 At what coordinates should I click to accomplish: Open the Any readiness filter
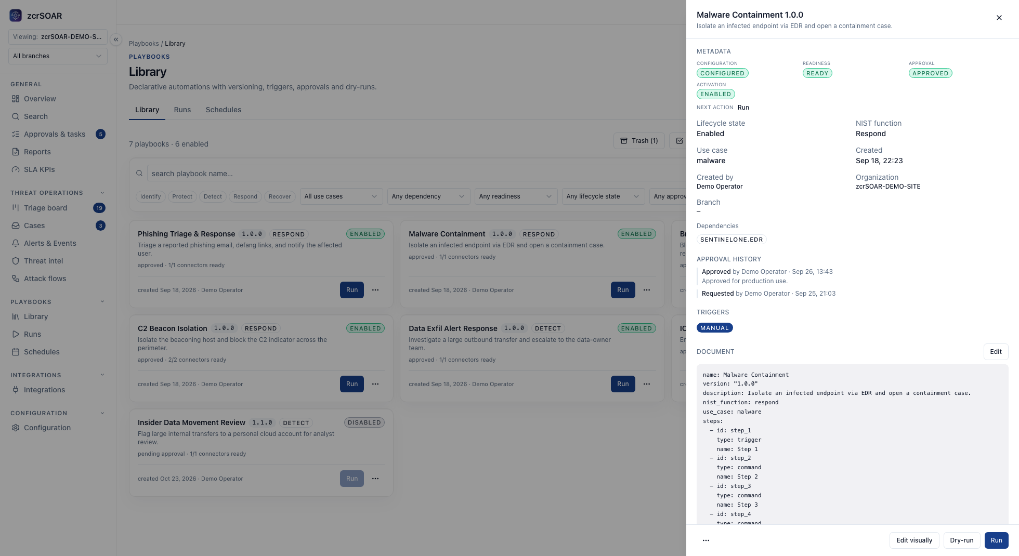coord(516,196)
